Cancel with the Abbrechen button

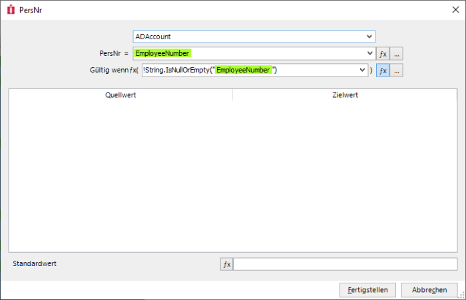coord(429,290)
